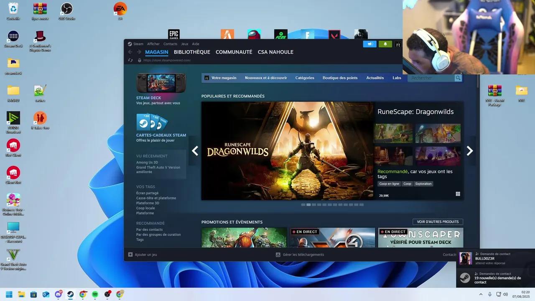This screenshot has width=535, height=301.
Task: Open the Écran partagé tag link
Action: coord(148,193)
